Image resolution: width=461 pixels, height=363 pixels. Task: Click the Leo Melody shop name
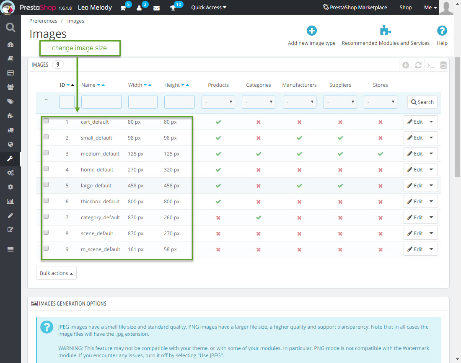click(95, 8)
